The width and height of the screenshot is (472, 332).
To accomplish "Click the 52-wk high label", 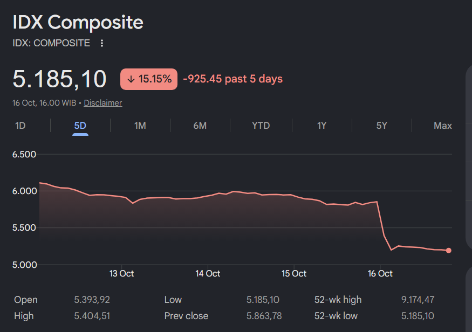I will click(338, 300).
